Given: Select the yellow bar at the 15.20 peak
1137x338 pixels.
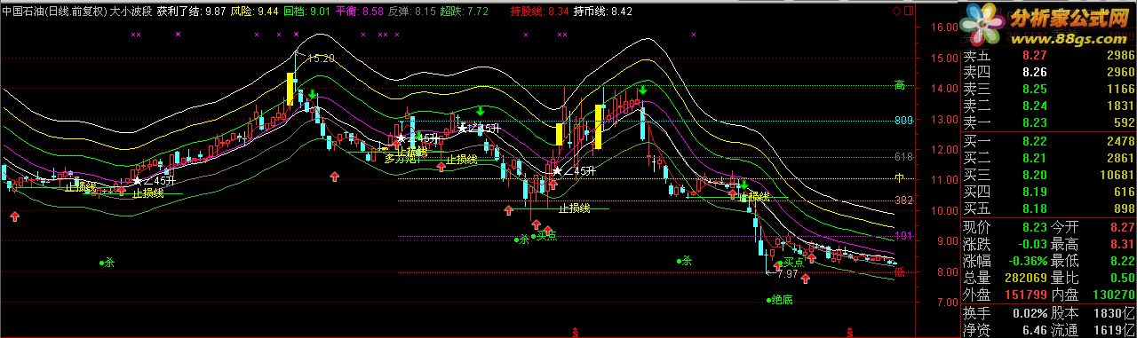Looking at the screenshot, I should [290, 90].
